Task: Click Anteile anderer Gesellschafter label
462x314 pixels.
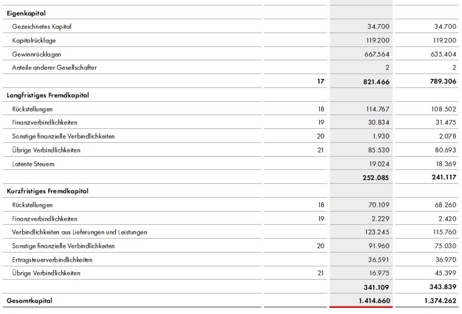Action: tap(54, 68)
